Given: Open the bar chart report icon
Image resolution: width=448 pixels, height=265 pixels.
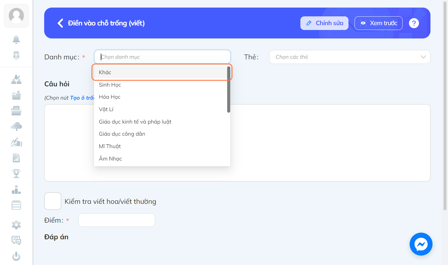Looking at the screenshot, I should pyautogui.click(x=16, y=158).
